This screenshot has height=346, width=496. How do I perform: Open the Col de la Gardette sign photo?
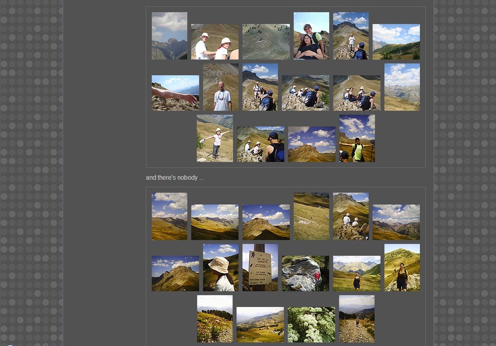pos(260,268)
